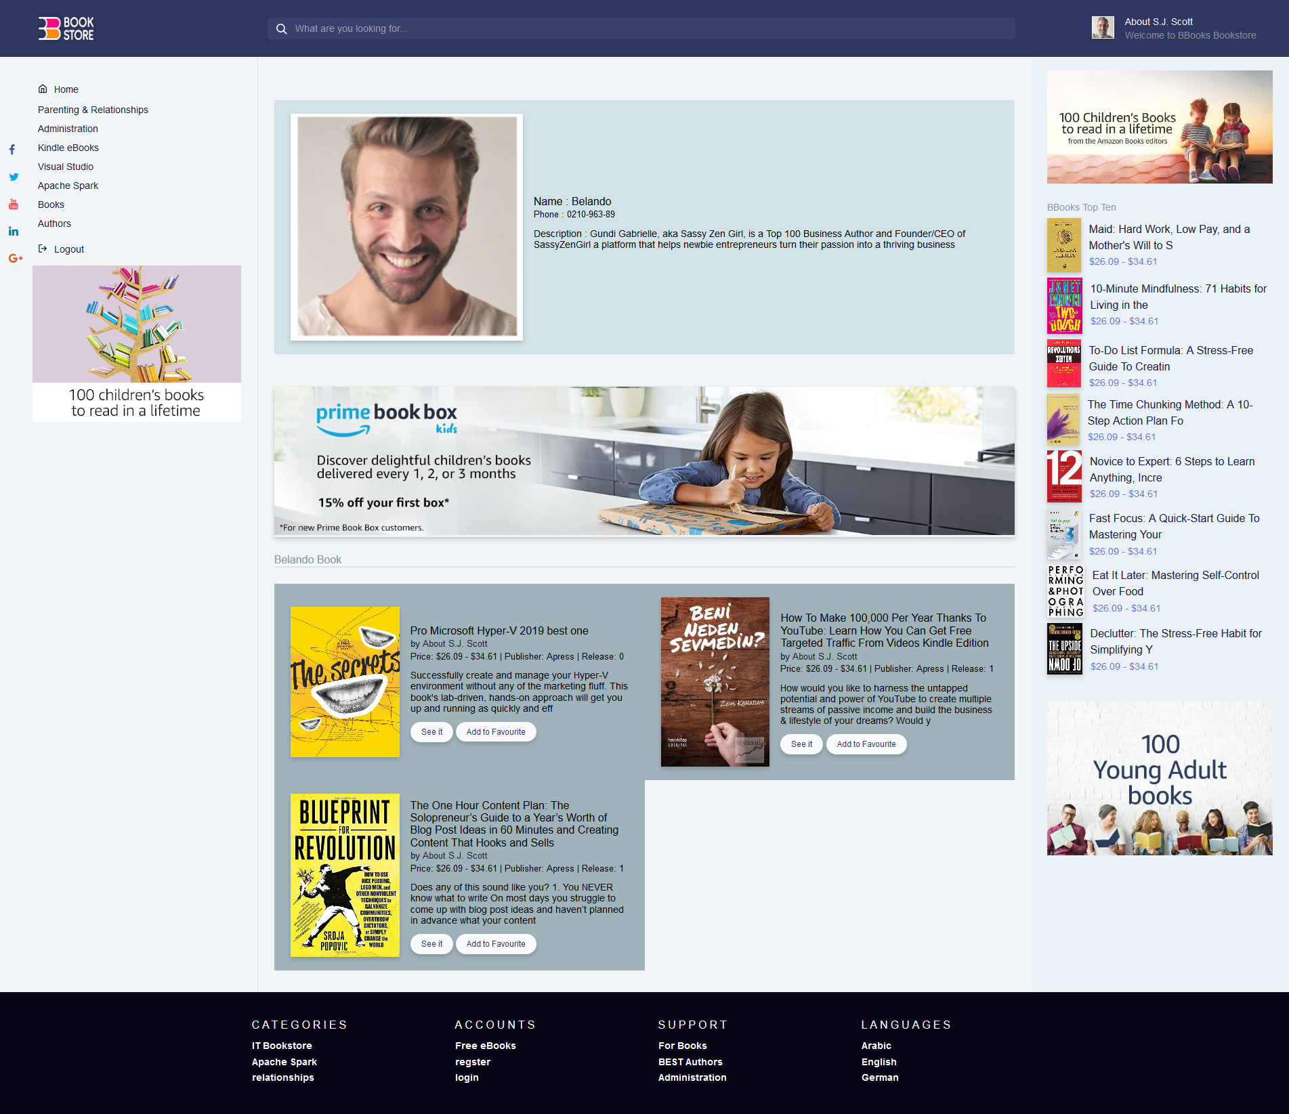Click 'See it' for Pro Microsoft Hyper-V
Viewport: 1289px width, 1114px height.
point(431,732)
